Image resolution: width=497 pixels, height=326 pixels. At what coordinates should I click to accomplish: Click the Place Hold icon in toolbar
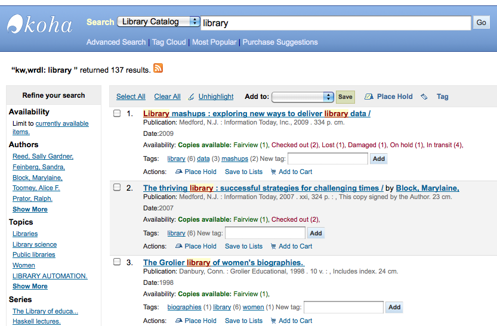369,97
